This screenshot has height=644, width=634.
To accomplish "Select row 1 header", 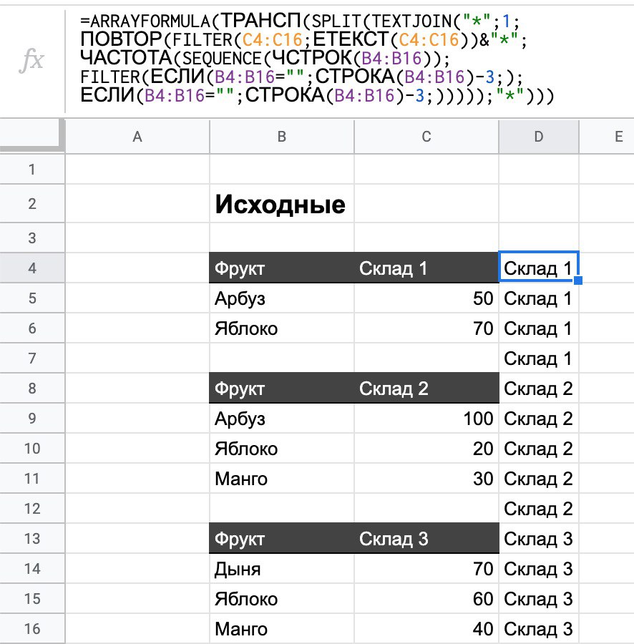I will 32,169.
